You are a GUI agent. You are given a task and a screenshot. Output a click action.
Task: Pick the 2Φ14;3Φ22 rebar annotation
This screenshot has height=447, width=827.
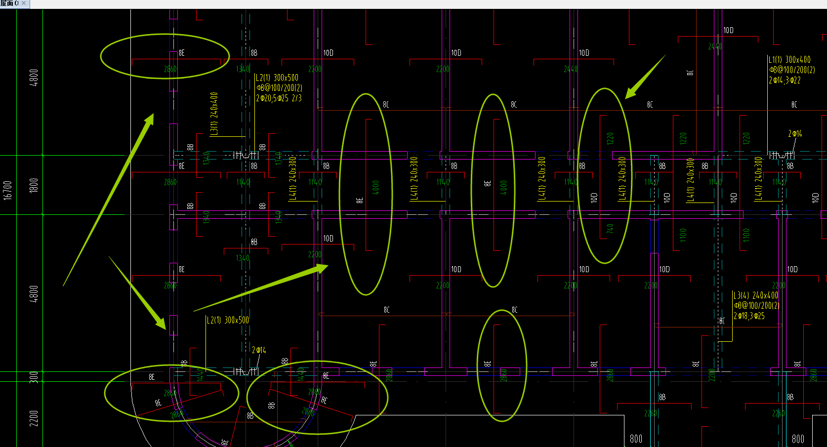click(x=785, y=80)
